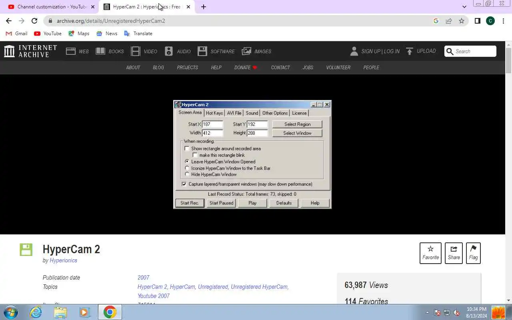Open the Translate bookmark

pos(138,34)
